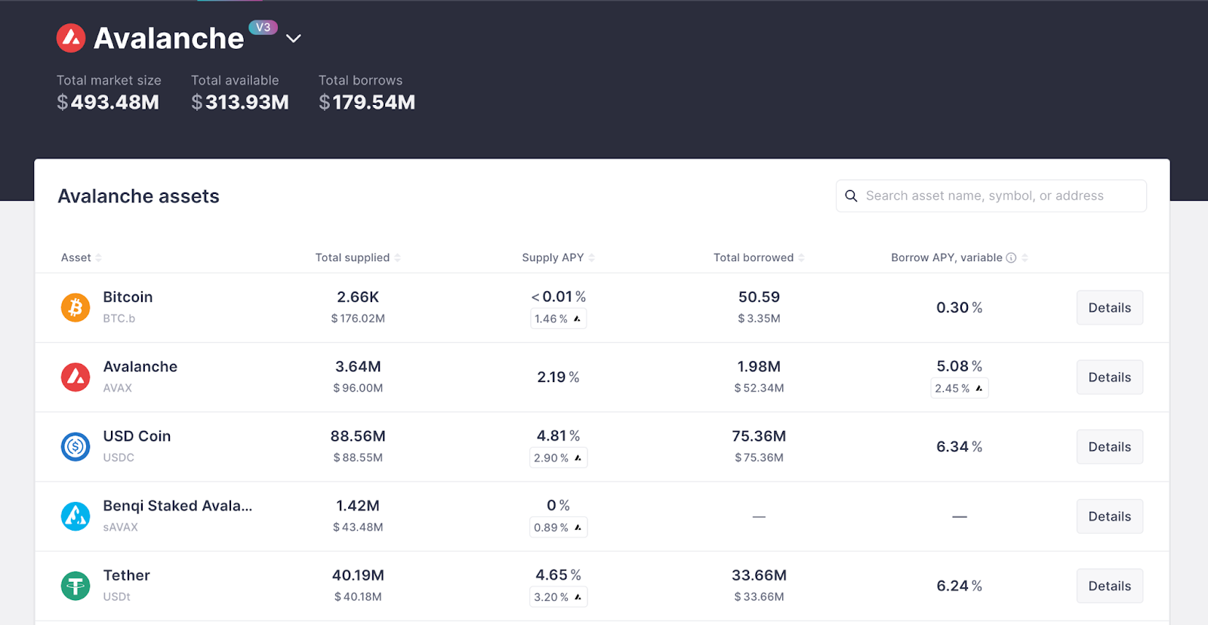
Task: Click the Avalanche logo icon in header
Action: pos(71,38)
